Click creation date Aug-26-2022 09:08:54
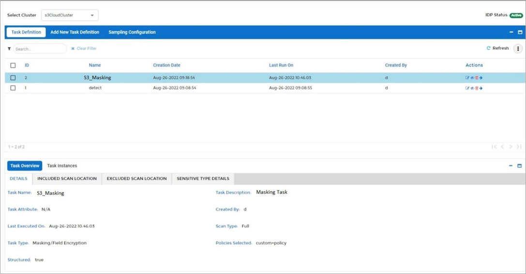 click(x=174, y=88)
